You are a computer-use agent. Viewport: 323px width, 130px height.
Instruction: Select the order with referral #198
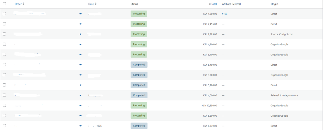[4, 13]
